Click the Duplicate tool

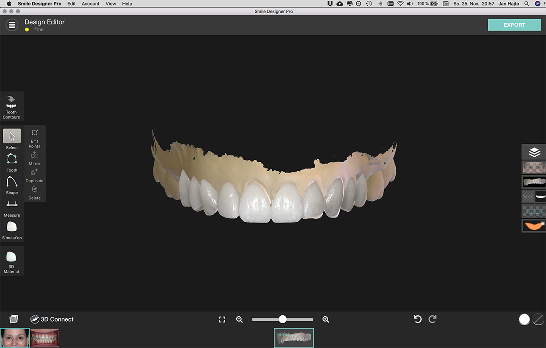click(x=35, y=176)
